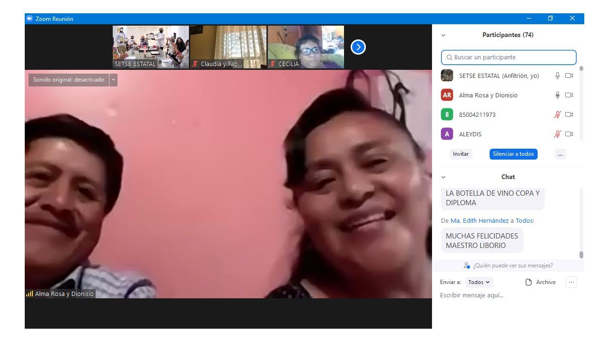The image size is (609, 342).
Task: Click LA BOTELLA DE VINO COPA message
Action: (x=493, y=198)
